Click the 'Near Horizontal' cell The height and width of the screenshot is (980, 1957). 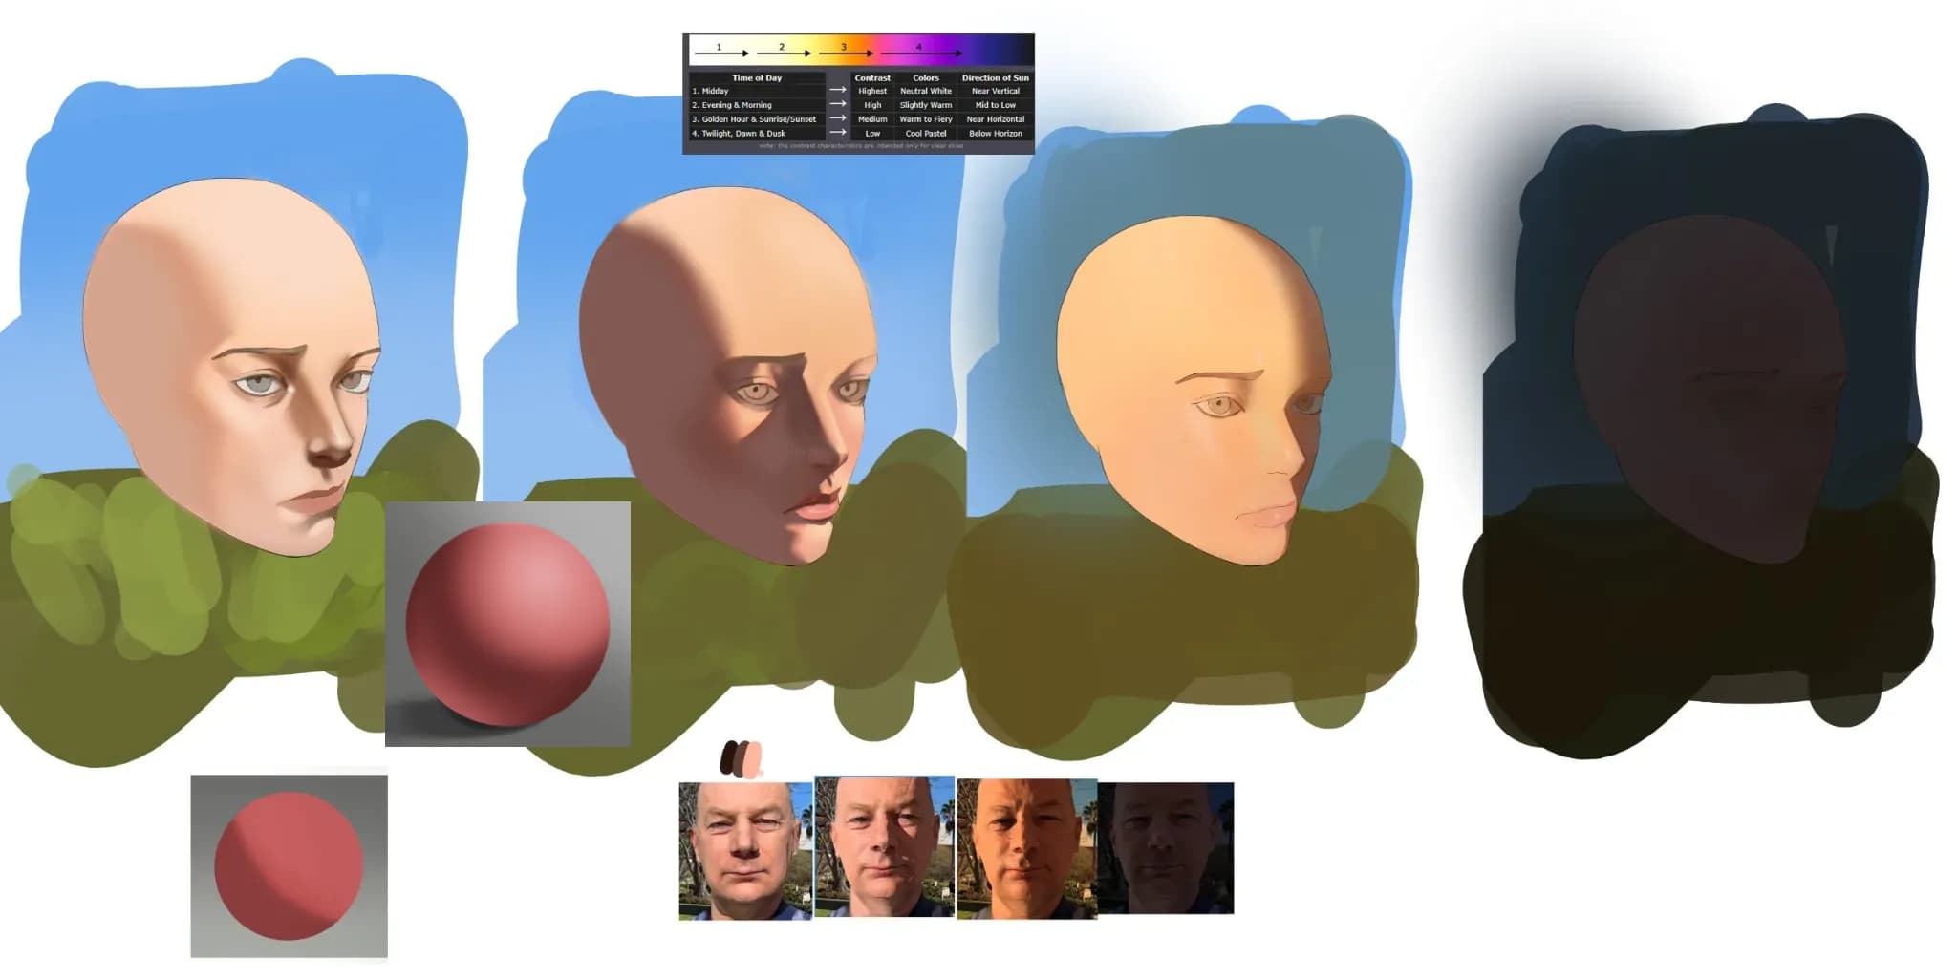996,119
